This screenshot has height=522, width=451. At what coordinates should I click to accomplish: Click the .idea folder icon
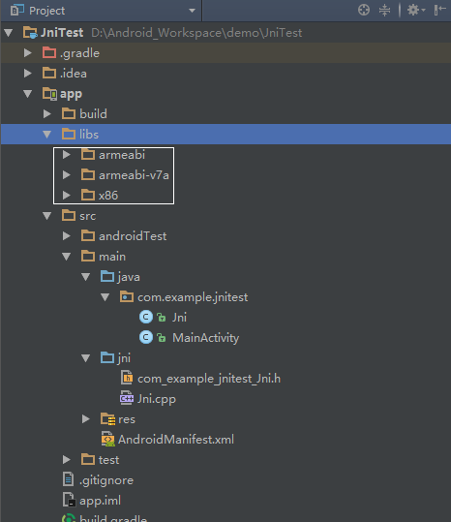pyautogui.click(x=49, y=73)
